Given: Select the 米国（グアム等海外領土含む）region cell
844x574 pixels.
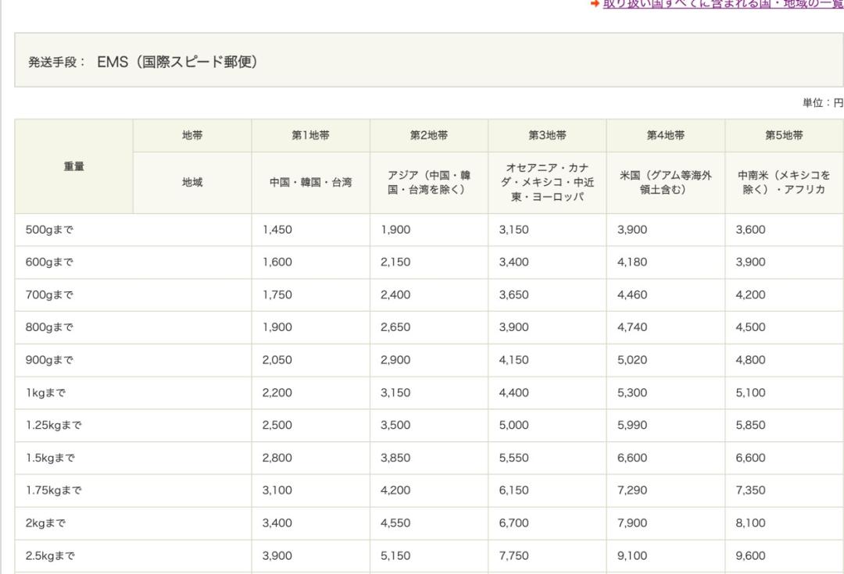Looking at the screenshot, I should coord(665,180).
